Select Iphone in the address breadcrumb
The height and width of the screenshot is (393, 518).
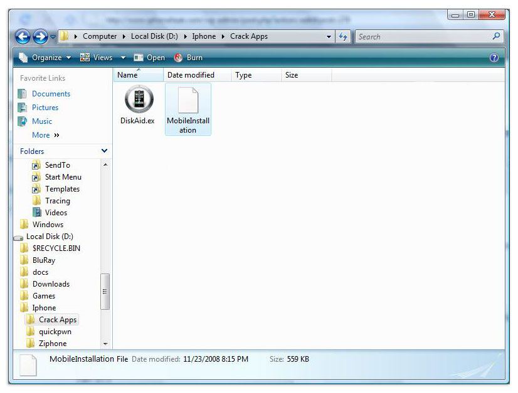tap(204, 36)
